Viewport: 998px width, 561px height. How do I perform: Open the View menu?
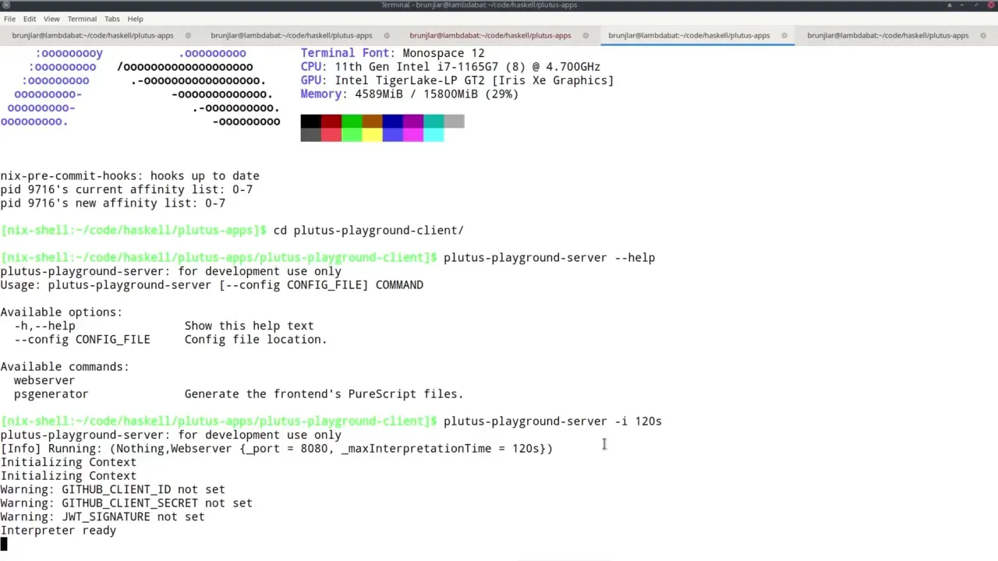51,19
